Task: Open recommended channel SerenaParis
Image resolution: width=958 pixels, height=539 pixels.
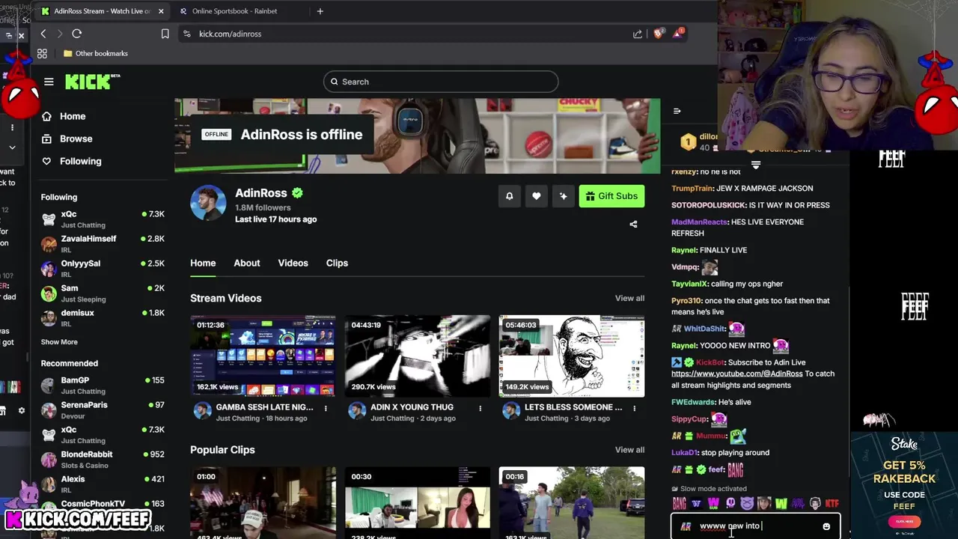Action: point(103,409)
